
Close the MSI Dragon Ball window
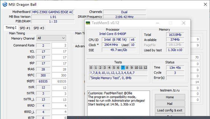[x=205, y=4]
